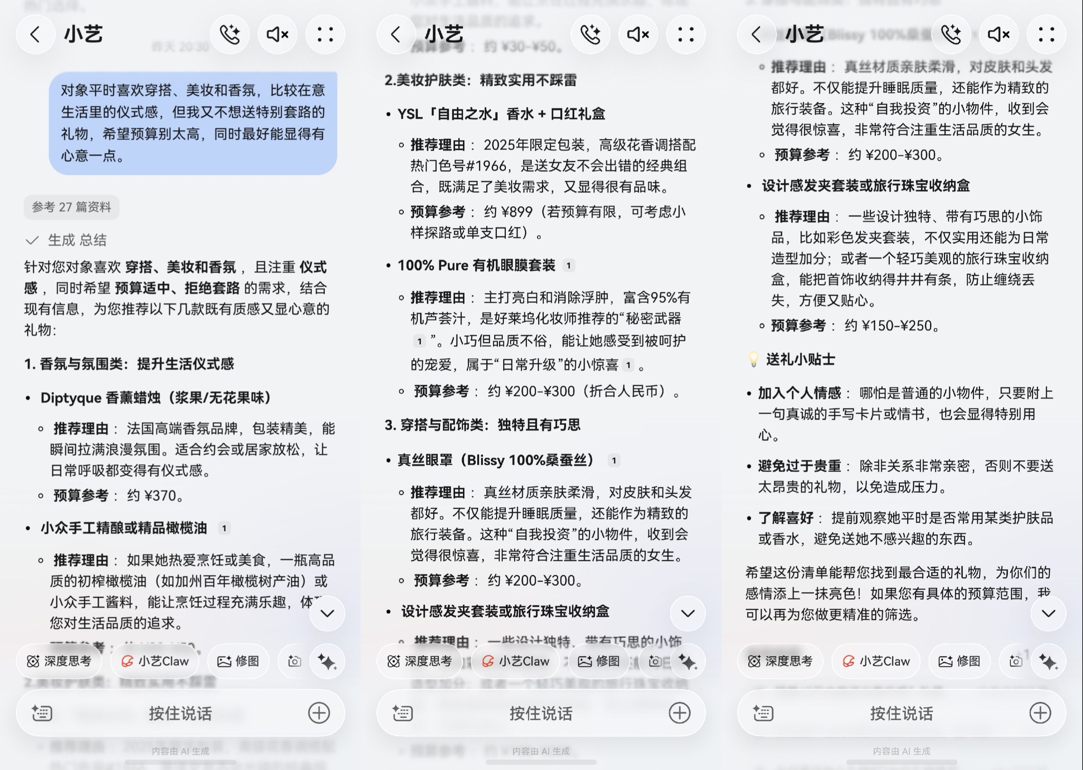Tap the 加入个人情感 tip
Image resolution: width=1083 pixels, height=770 pixels.
click(906, 414)
